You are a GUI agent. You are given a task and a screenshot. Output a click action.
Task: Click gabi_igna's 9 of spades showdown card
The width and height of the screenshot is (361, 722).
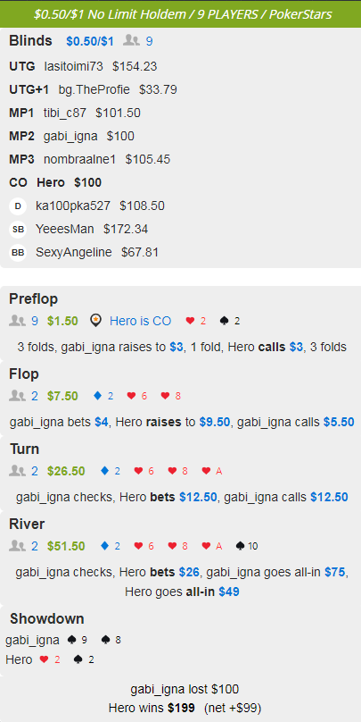(78, 640)
